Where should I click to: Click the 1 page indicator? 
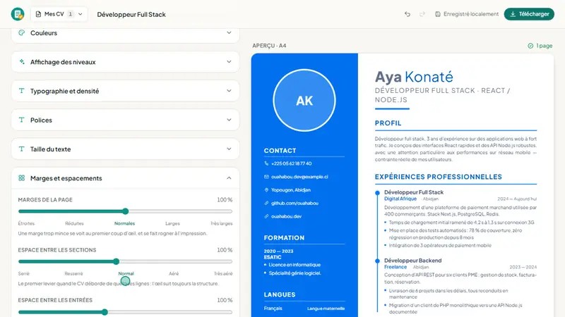point(540,46)
